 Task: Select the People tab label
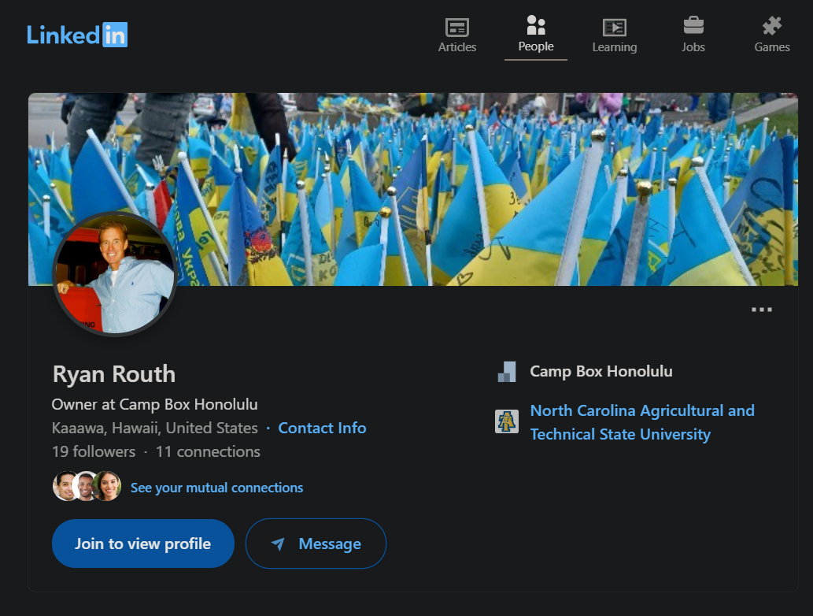[536, 46]
